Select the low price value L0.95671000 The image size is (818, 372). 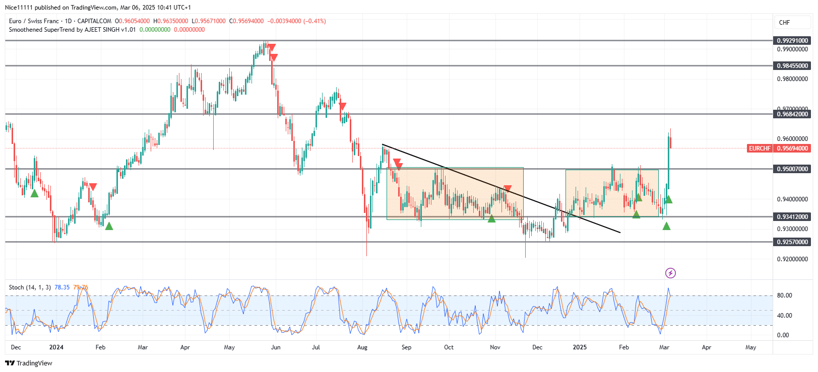[x=209, y=21]
